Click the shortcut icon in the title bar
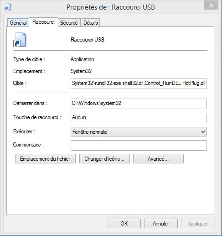The height and width of the screenshot is (236, 222). (8, 7)
